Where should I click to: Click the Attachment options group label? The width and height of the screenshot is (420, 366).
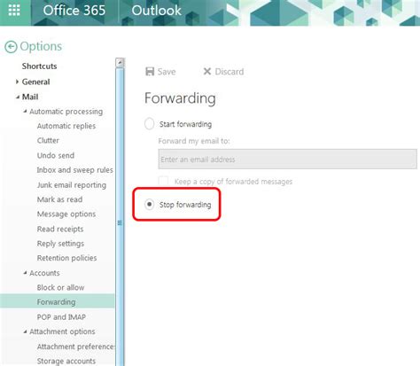click(62, 331)
